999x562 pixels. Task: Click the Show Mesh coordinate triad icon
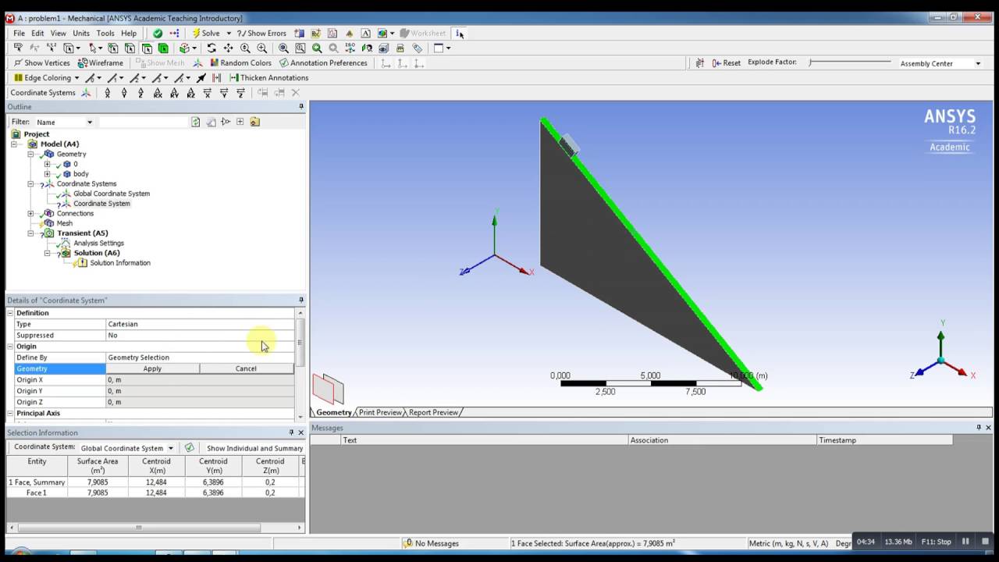pyautogui.click(x=197, y=63)
